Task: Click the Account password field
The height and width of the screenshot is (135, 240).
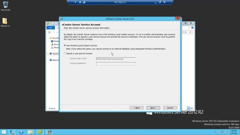Action: tap(116, 64)
